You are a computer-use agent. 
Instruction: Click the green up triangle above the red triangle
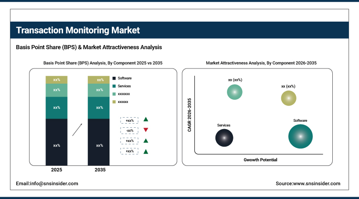145,119
